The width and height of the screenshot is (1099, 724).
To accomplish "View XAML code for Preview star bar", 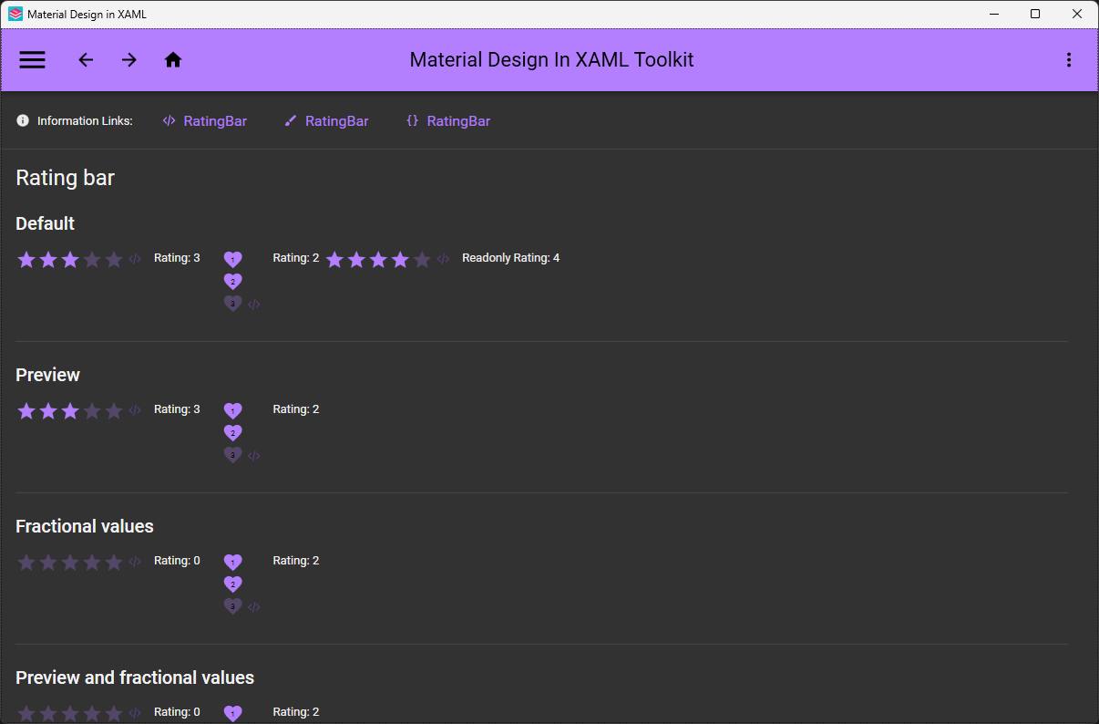I will pyautogui.click(x=135, y=410).
